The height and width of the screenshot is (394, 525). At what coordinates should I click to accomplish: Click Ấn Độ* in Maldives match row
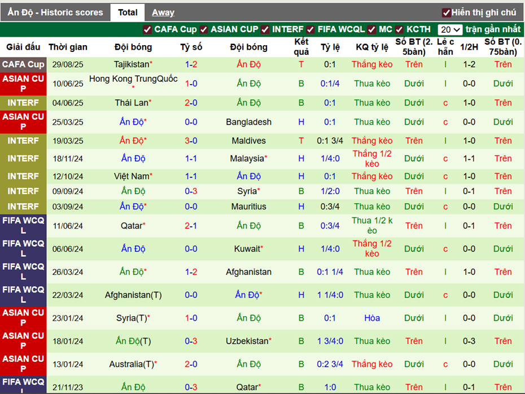133,141
